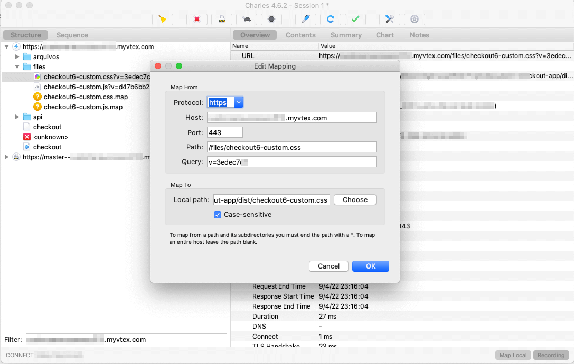574x364 pixels.
Task: Click lightning host icon of first myvtex.com entry
Action: click(16, 46)
